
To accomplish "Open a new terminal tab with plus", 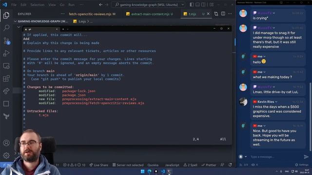I will [x=63, y=29].
